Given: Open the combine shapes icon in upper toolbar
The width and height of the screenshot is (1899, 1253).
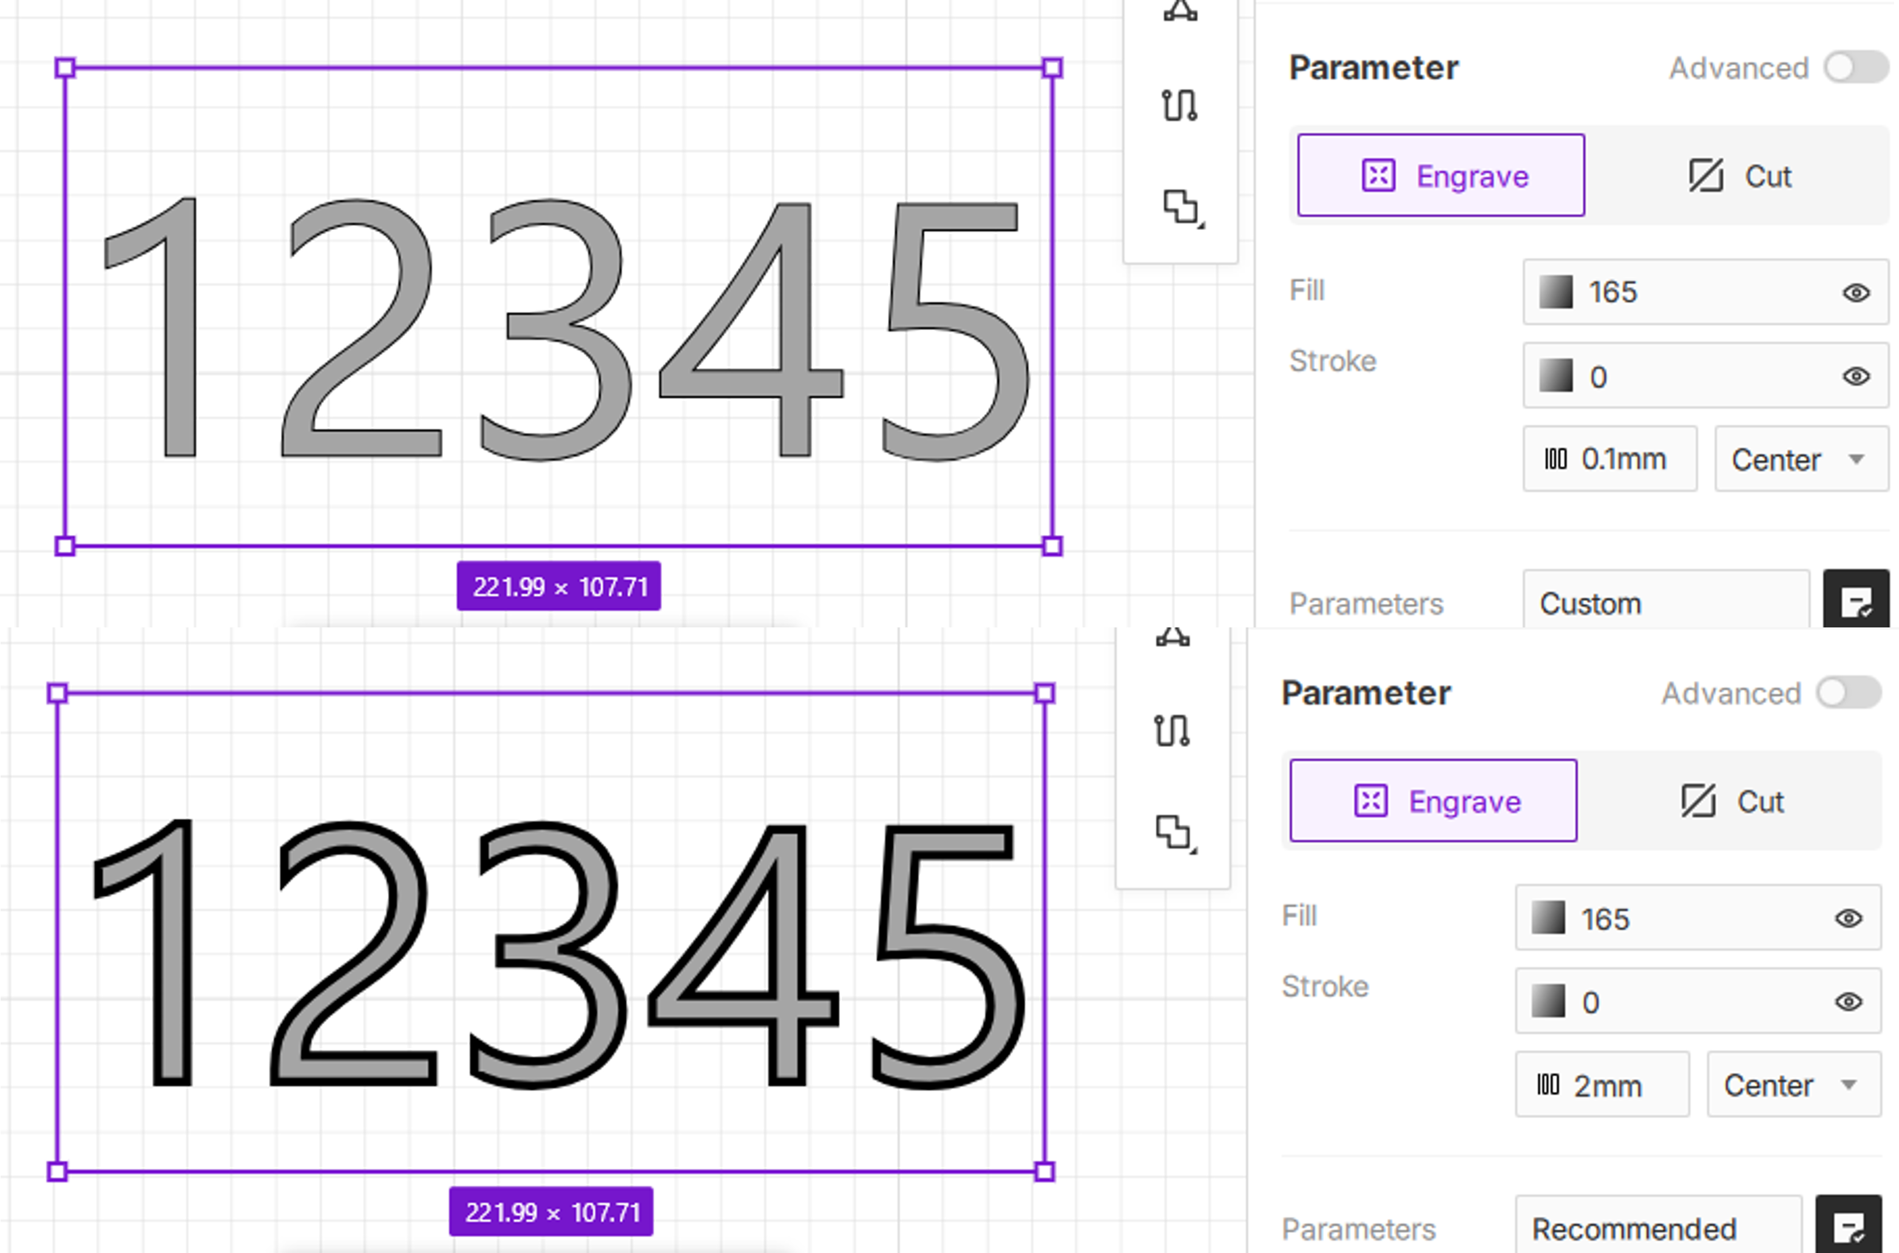Looking at the screenshot, I should 1181,206.
